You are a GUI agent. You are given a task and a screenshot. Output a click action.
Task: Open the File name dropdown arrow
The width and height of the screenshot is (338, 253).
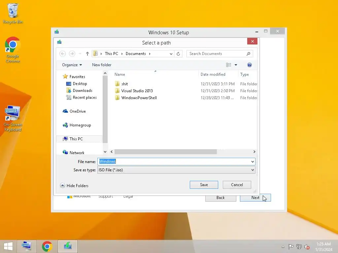tap(253, 161)
